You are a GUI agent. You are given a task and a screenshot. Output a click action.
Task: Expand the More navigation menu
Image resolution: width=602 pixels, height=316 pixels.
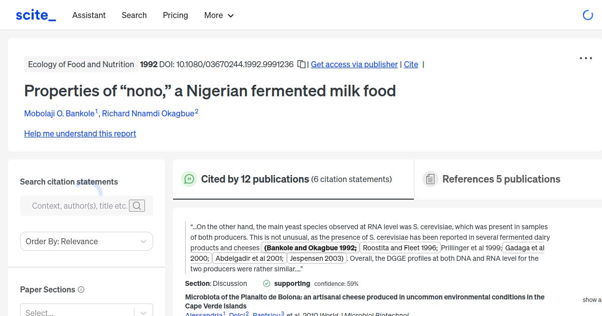(x=219, y=16)
